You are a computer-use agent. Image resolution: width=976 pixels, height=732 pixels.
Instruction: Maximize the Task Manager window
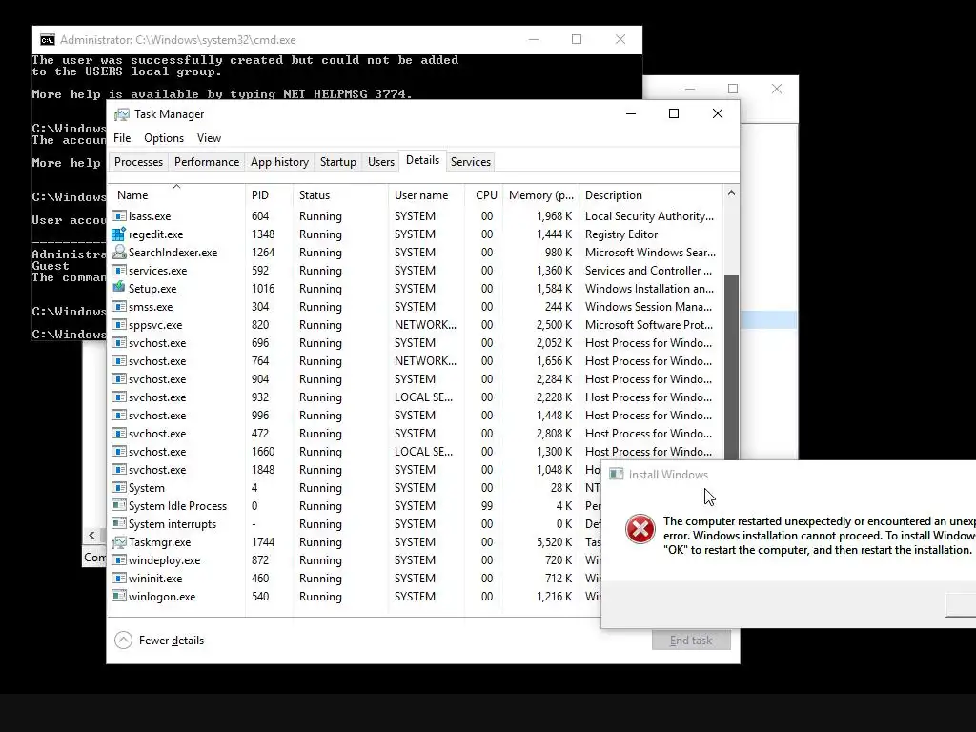tap(674, 113)
